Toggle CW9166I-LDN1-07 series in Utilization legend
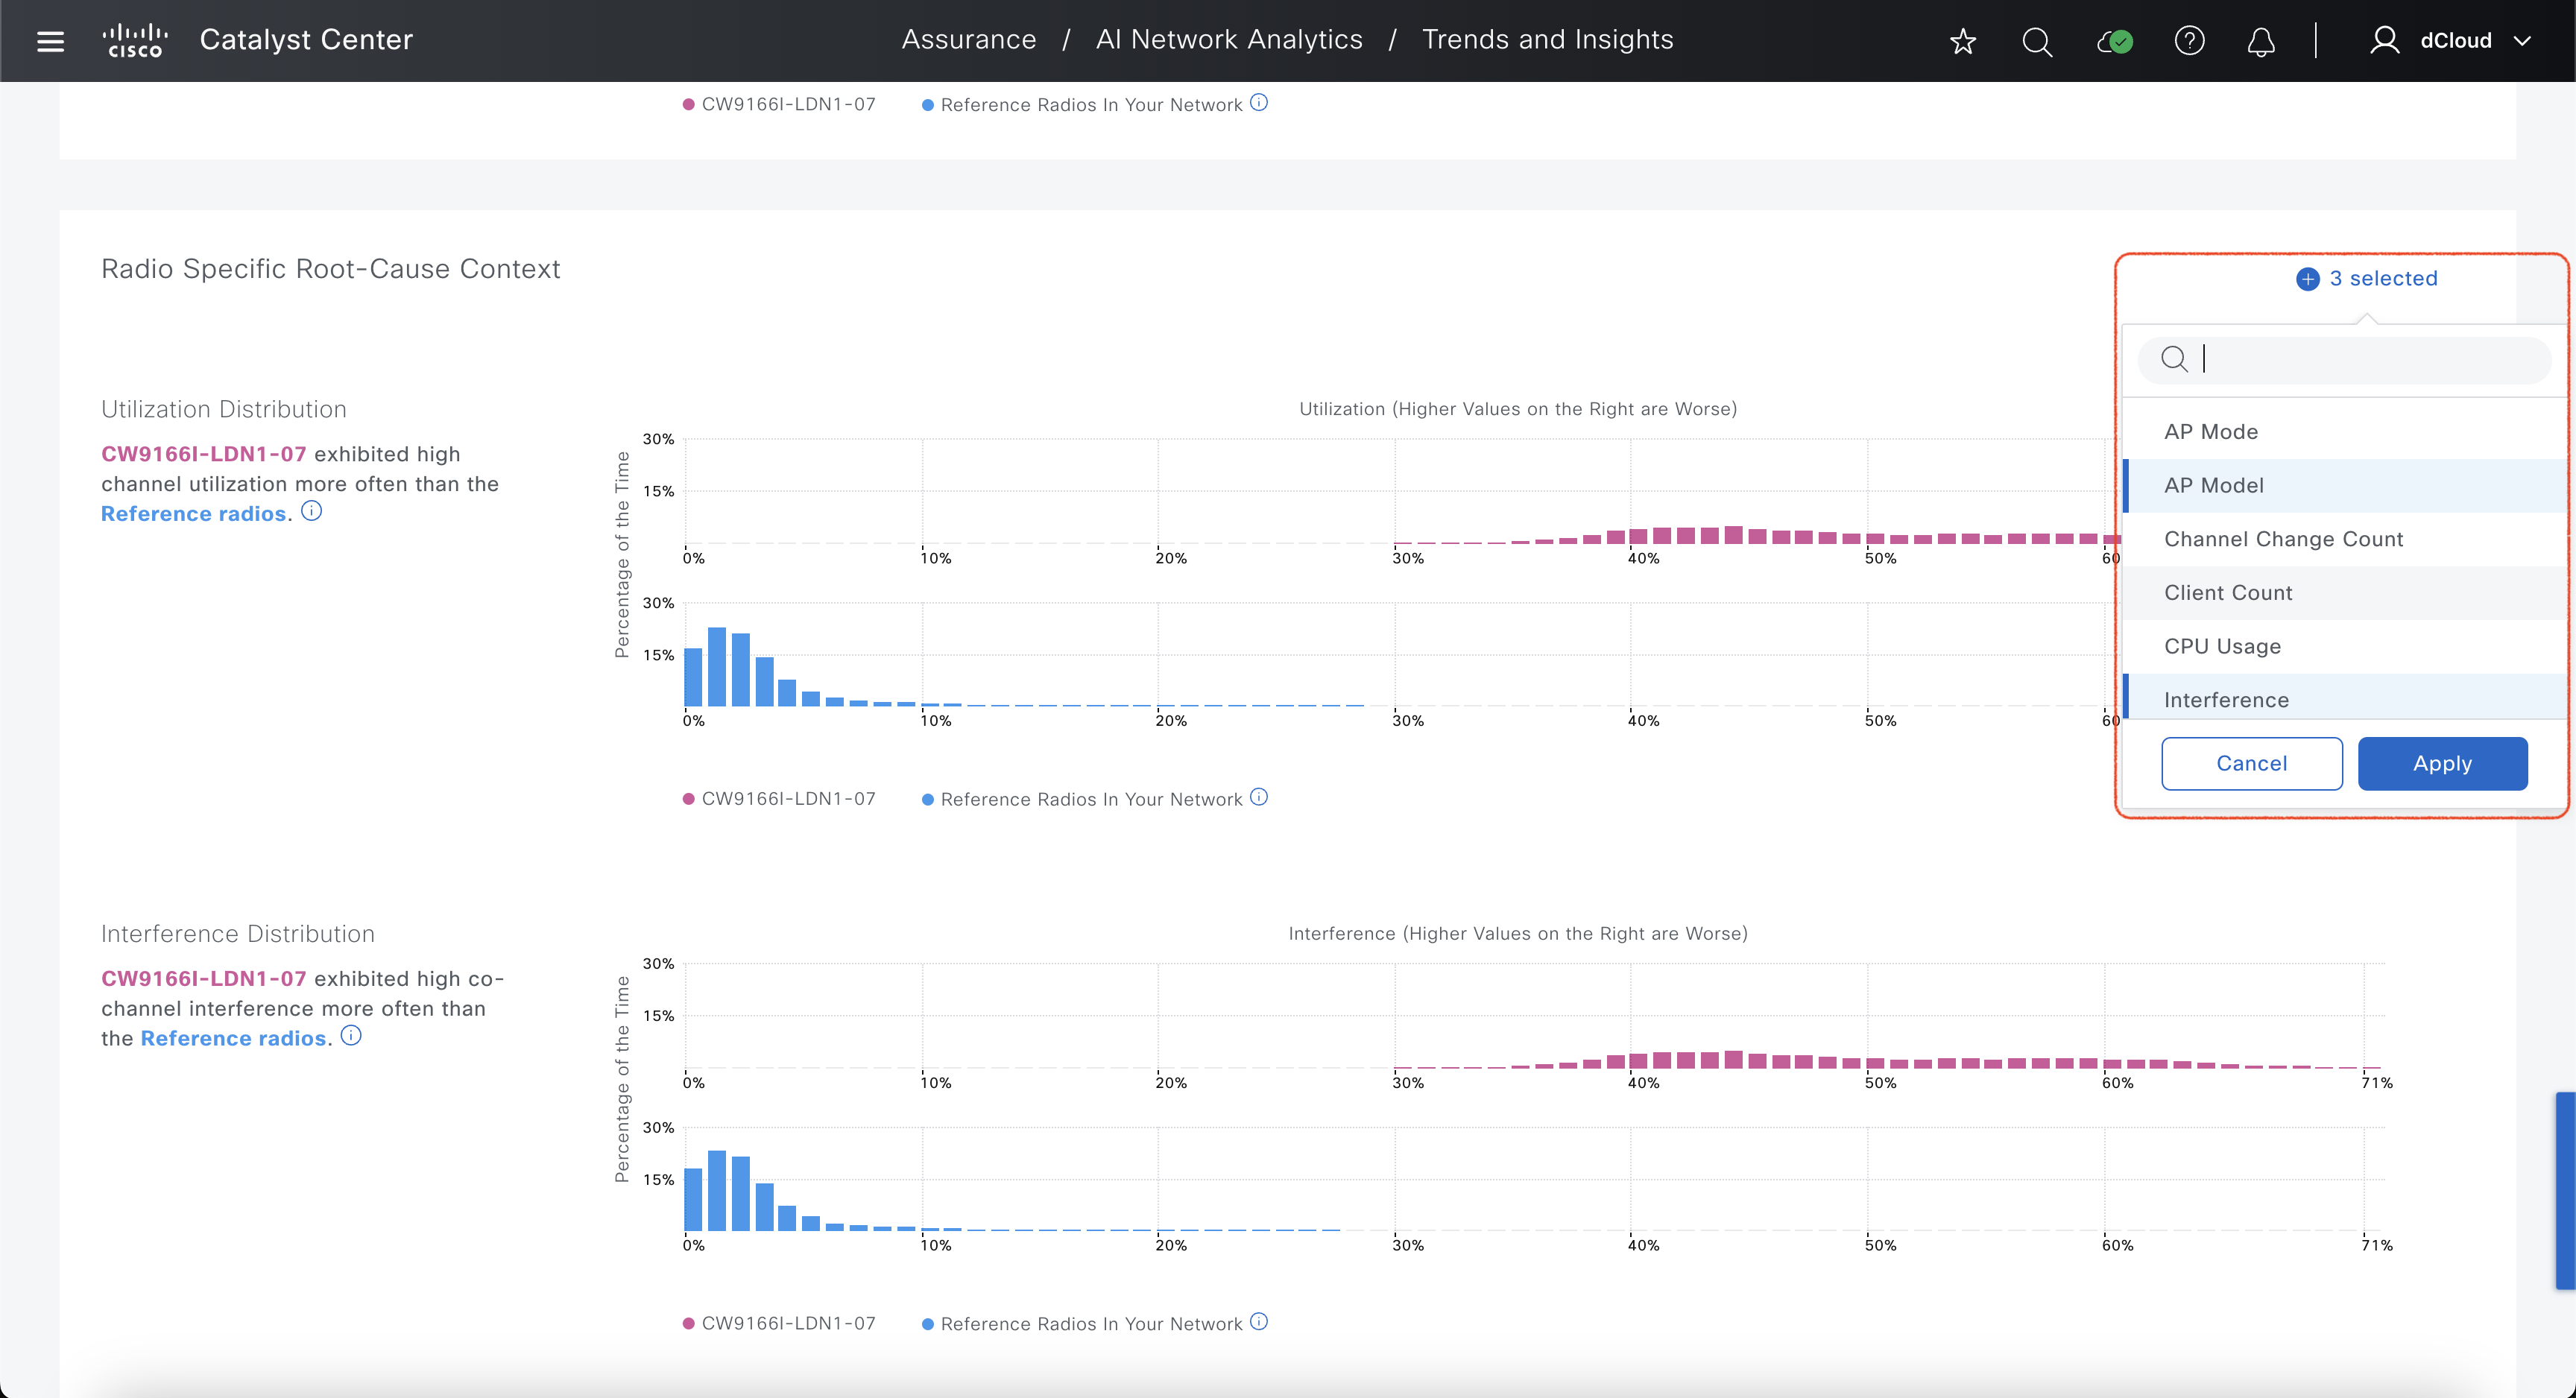Viewport: 2576px width, 1398px height. click(x=779, y=799)
